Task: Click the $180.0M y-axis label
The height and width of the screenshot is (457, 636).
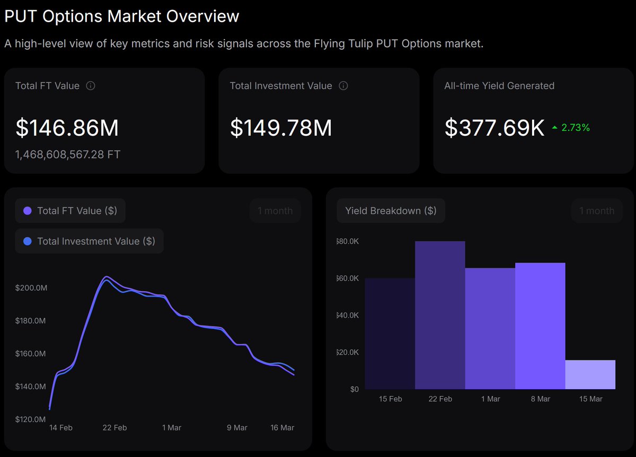Action: coord(31,321)
